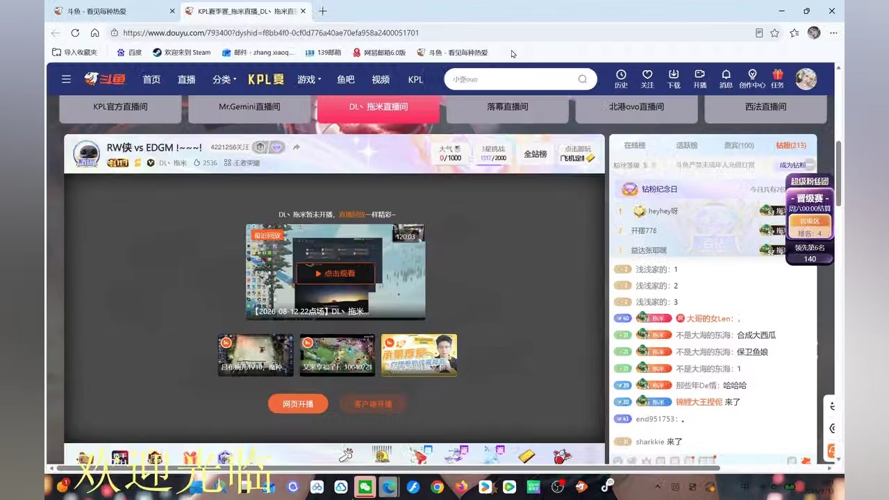The height and width of the screenshot is (500, 889).
Task: Click the browser address bar URL
Action: [x=271, y=33]
